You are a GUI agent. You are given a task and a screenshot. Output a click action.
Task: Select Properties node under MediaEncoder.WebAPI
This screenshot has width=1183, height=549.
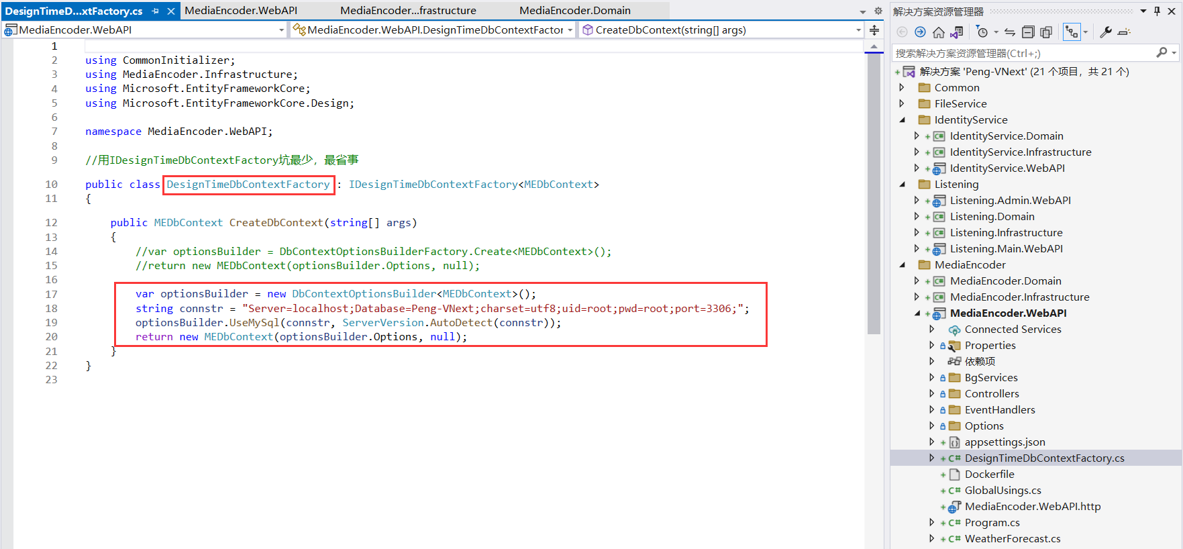[x=990, y=345]
